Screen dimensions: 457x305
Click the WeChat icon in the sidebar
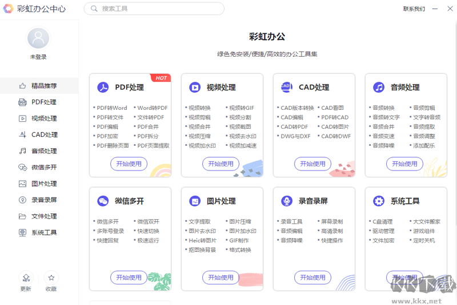[22, 167]
